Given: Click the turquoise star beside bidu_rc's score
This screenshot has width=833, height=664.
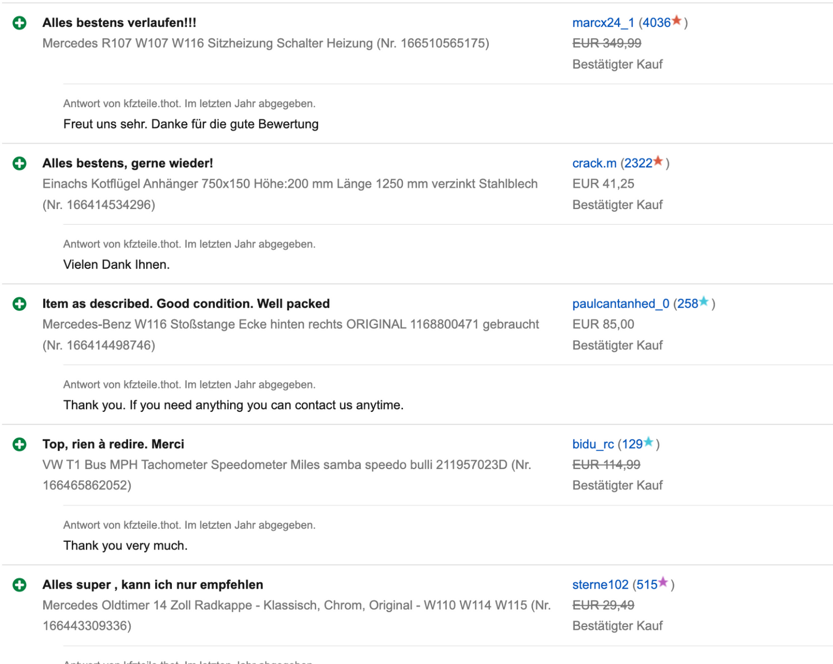Looking at the screenshot, I should point(649,442).
